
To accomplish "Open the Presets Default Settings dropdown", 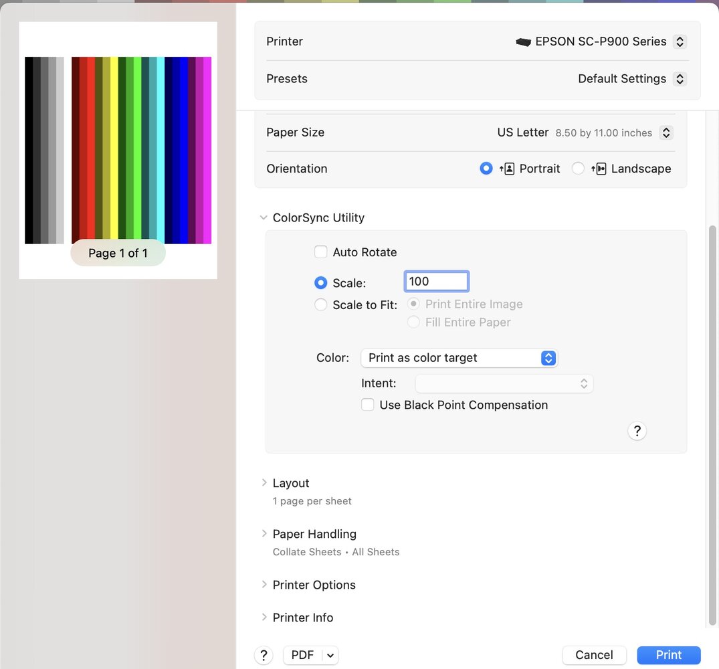I will 680,79.
